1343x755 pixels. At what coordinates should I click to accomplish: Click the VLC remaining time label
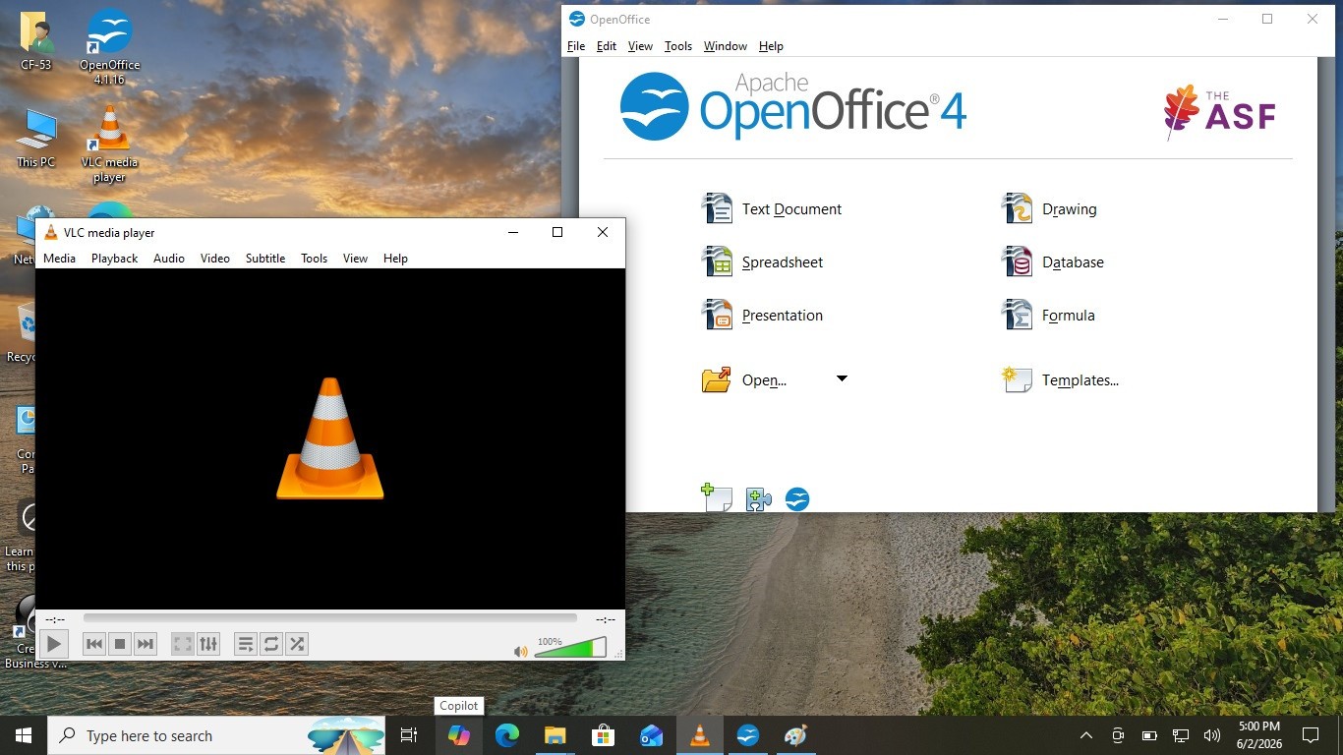[606, 619]
